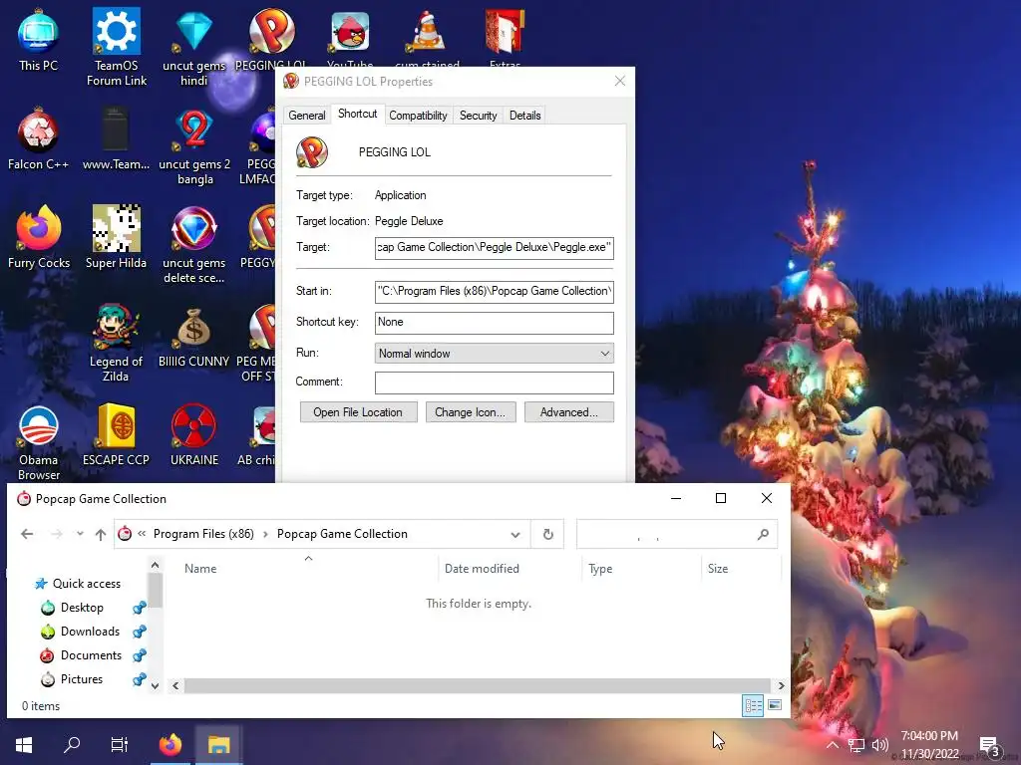This screenshot has width=1021, height=765.
Task: Expand breadcrumb arrow after Program Files (x86)
Action: [265, 534]
